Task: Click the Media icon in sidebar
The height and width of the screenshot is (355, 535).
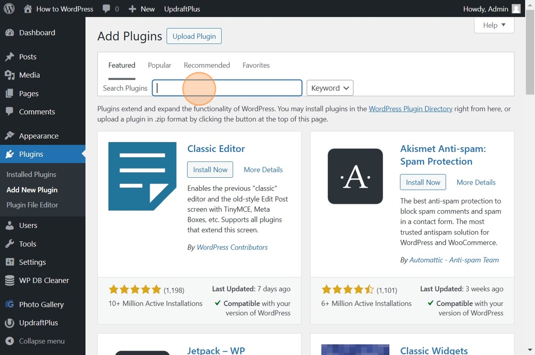Action: point(10,75)
